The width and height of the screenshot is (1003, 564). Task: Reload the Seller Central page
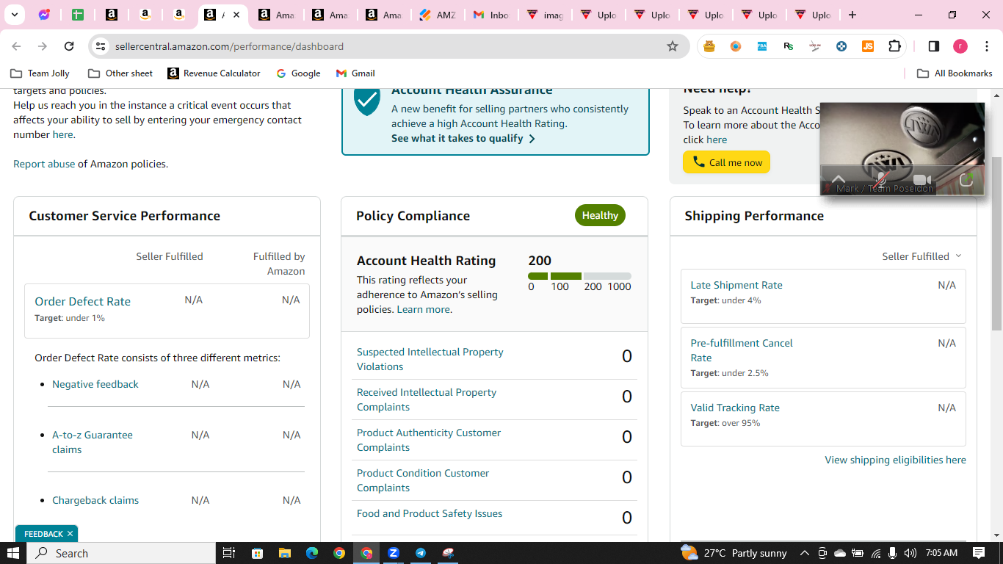point(69,46)
